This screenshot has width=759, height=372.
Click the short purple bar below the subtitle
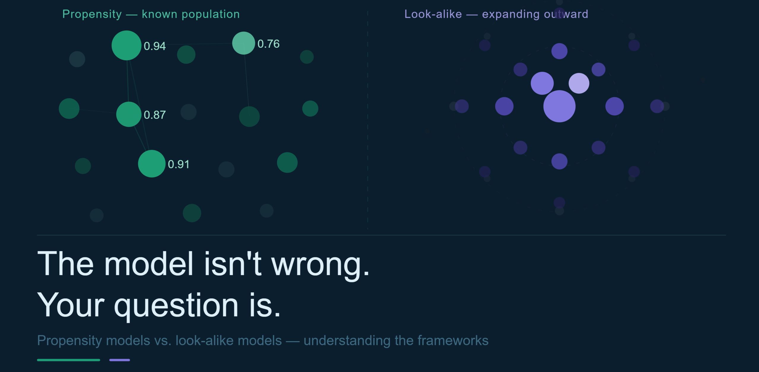click(x=119, y=360)
